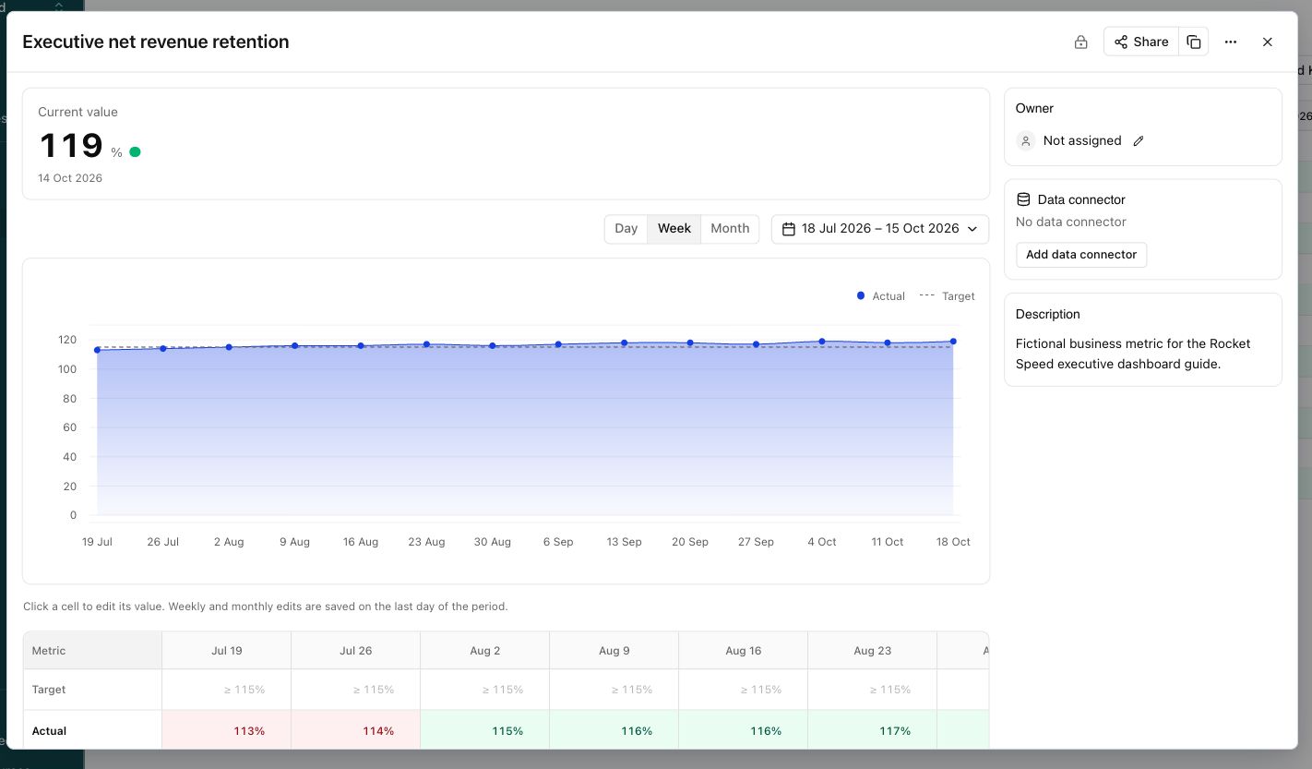The image size is (1312, 769).
Task: Click the Data connector database icon
Action: click(1023, 199)
